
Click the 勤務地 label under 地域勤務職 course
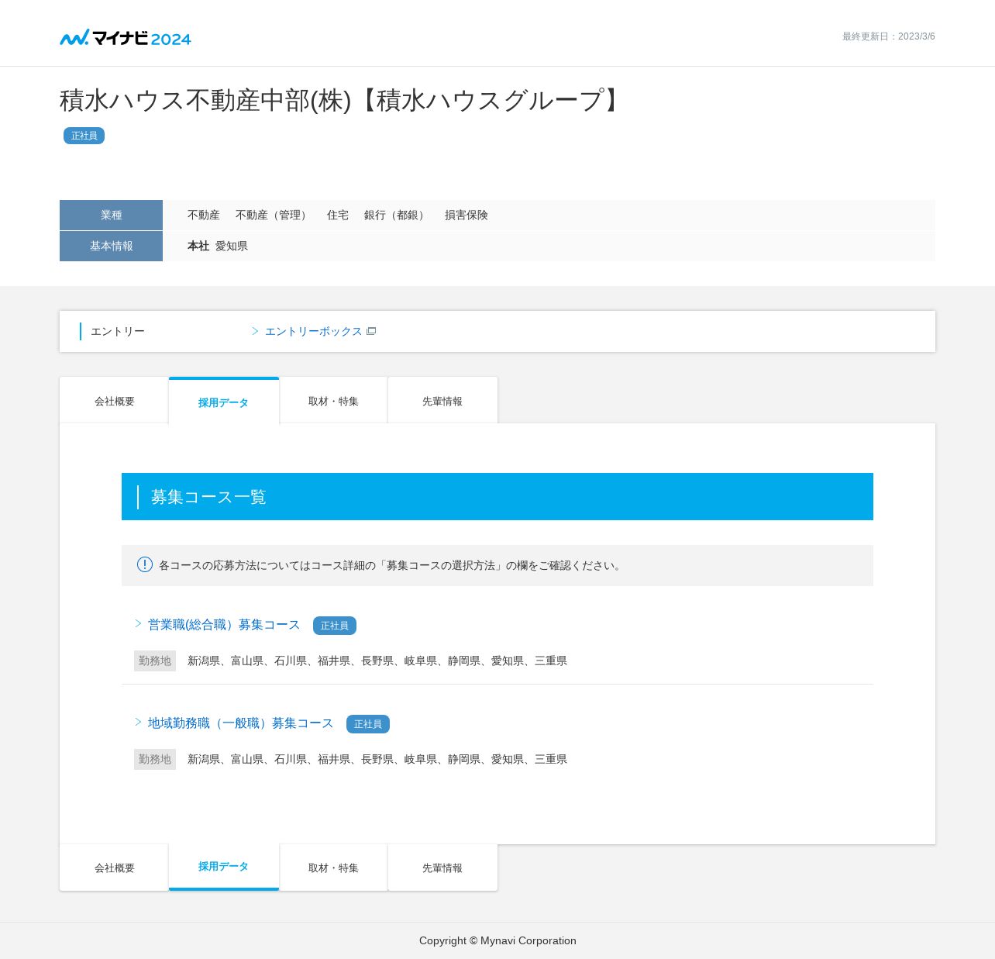pos(155,759)
